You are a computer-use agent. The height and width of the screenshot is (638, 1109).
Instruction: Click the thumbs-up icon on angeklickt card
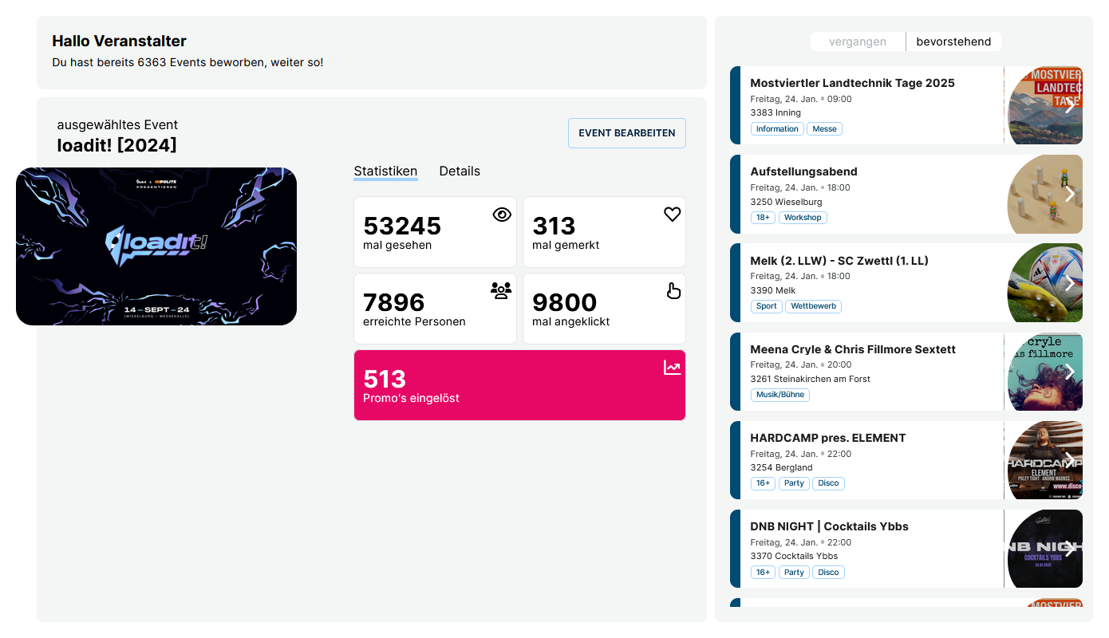(x=673, y=290)
